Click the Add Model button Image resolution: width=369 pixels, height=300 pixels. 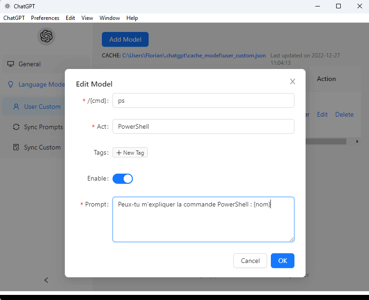[125, 39]
